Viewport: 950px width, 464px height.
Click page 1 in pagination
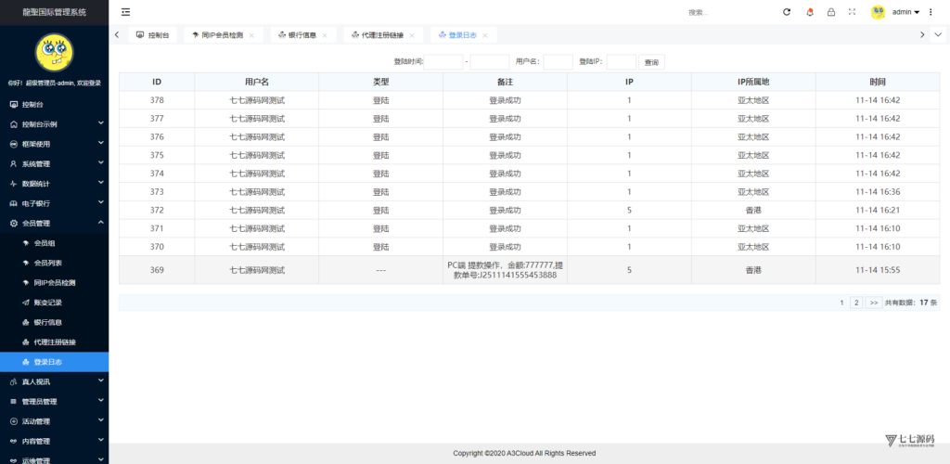pyautogui.click(x=841, y=303)
